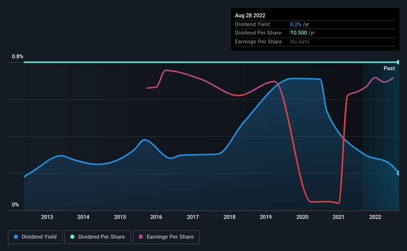Click the 0.8% y-axis label
This screenshot has height=251, width=407.
tap(17, 56)
